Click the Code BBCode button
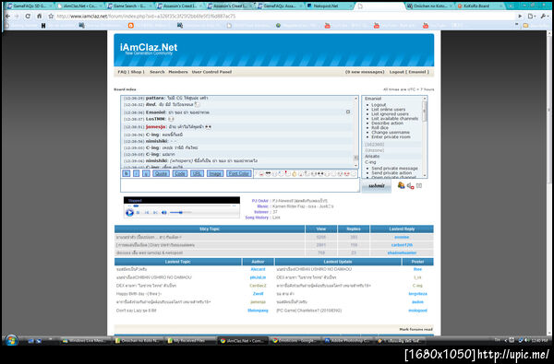This screenshot has height=364, width=554. pyautogui.click(x=180, y=173)
